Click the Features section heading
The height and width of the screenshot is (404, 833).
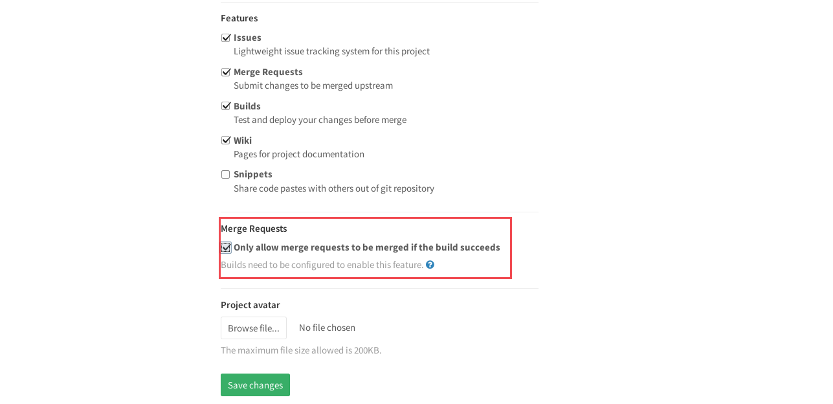click(x=239, y=18)
